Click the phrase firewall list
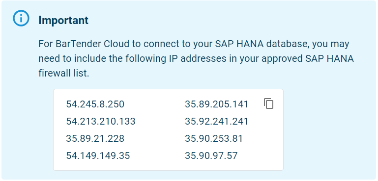Screen dimensions: 378x181 tap(63, 74)
